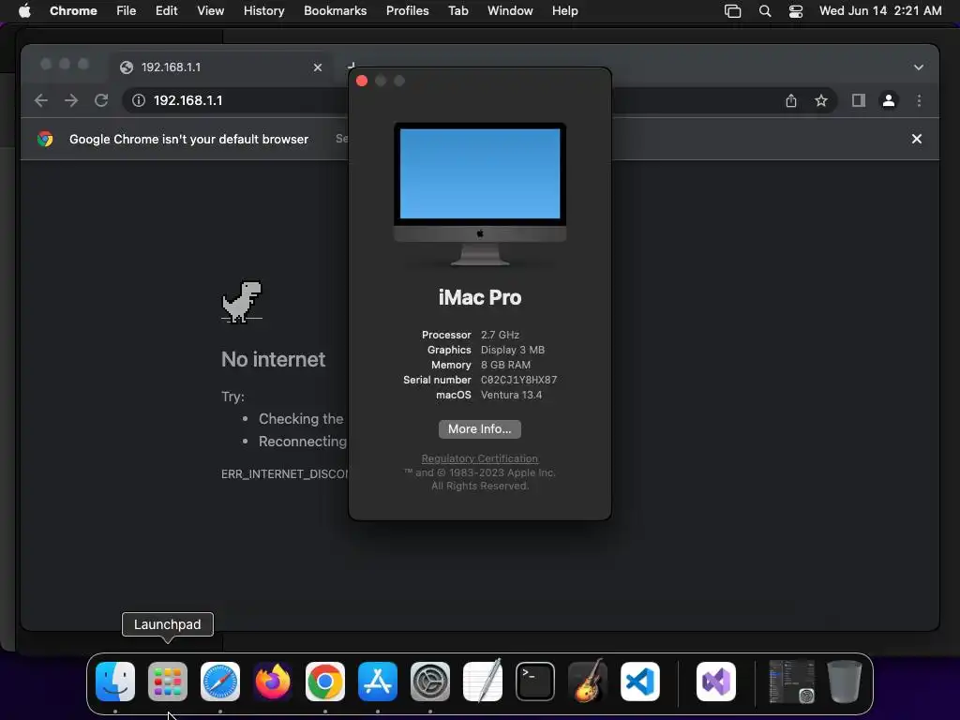Open Visual Studio Code in Dock

[x=640, y=682]
